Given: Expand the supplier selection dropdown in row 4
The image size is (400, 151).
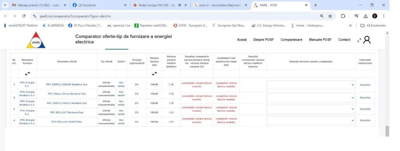Looking at the screenshot, I should pyautogui.click(x=311, y=120).
